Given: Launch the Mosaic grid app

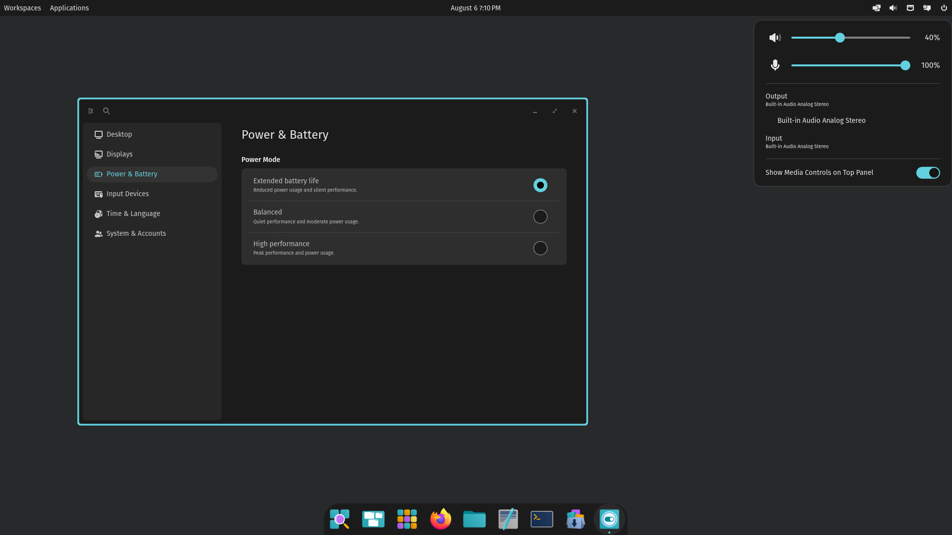Looking at the screenshot, I should 407,519.
